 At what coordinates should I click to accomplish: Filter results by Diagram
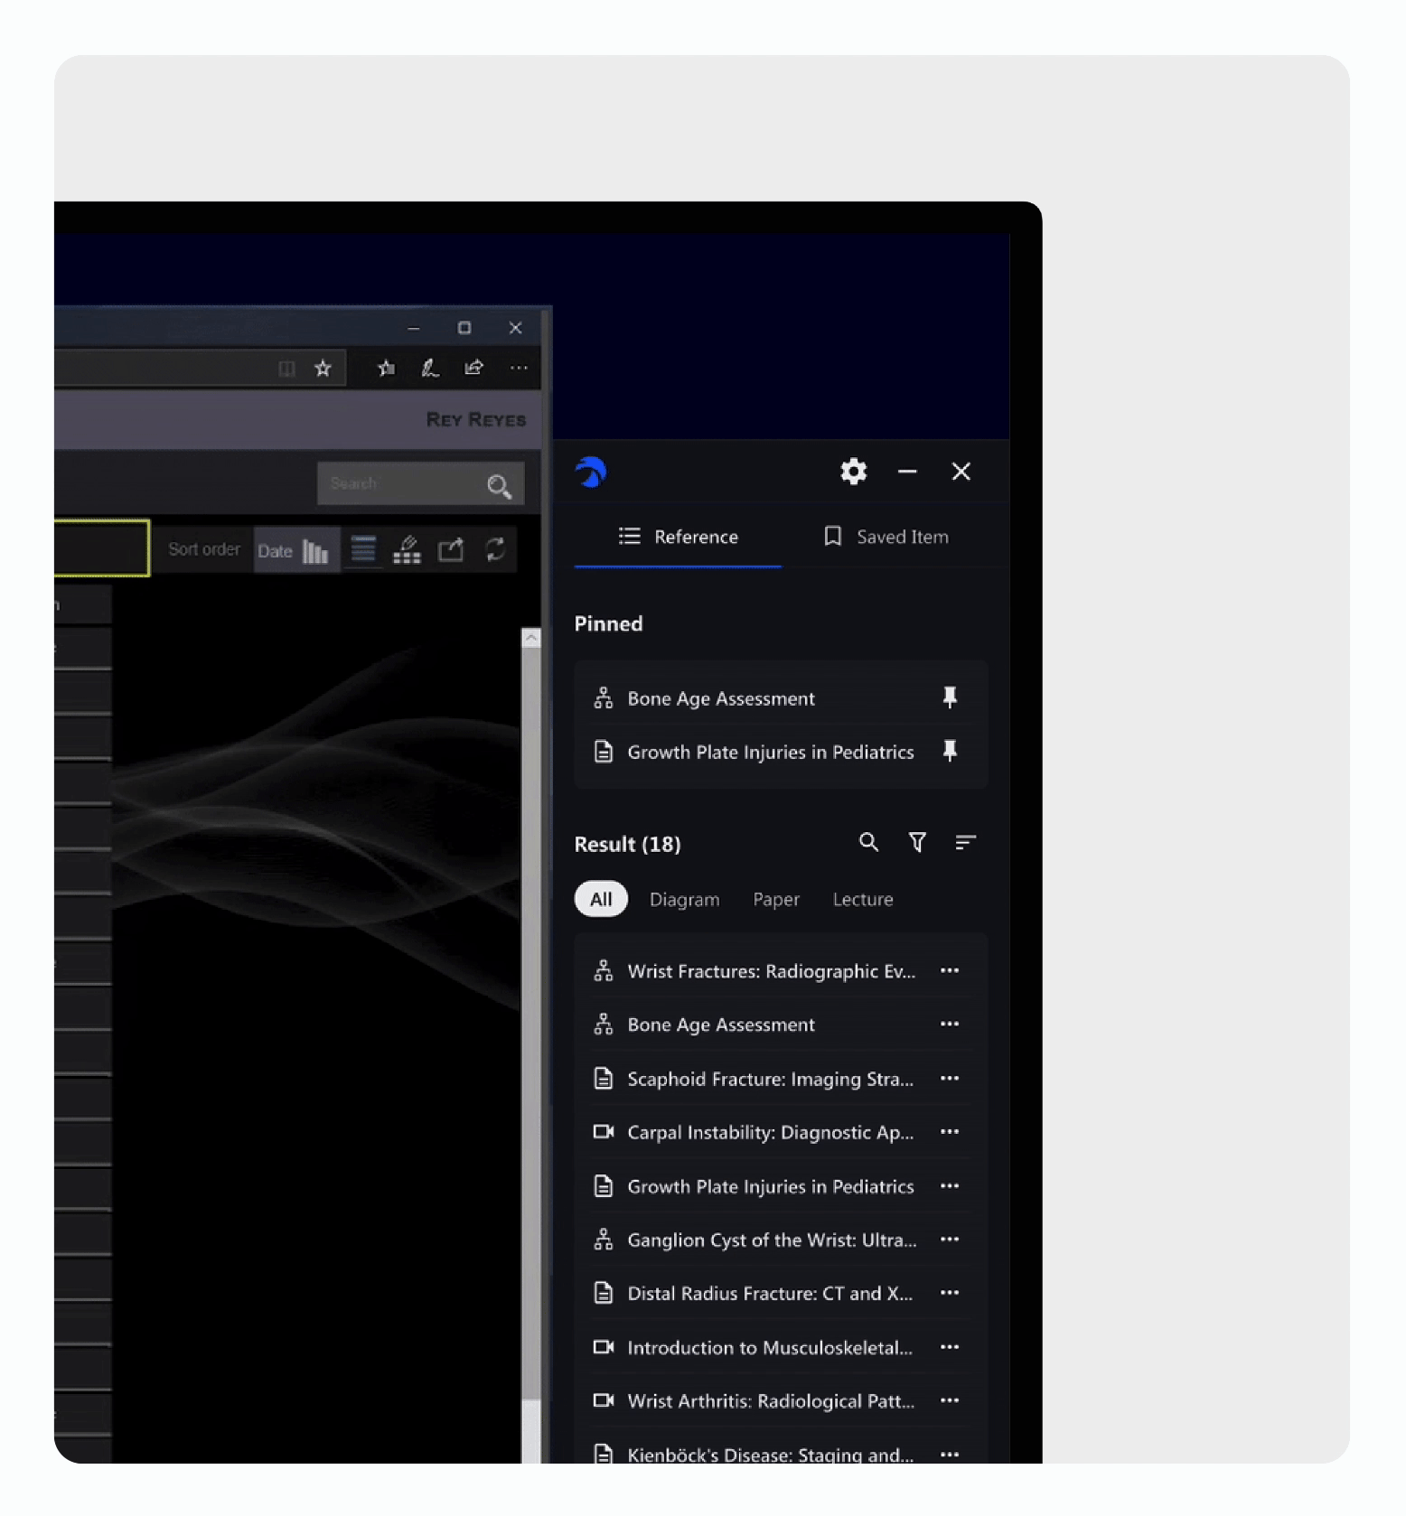click(x=685, y=899)
